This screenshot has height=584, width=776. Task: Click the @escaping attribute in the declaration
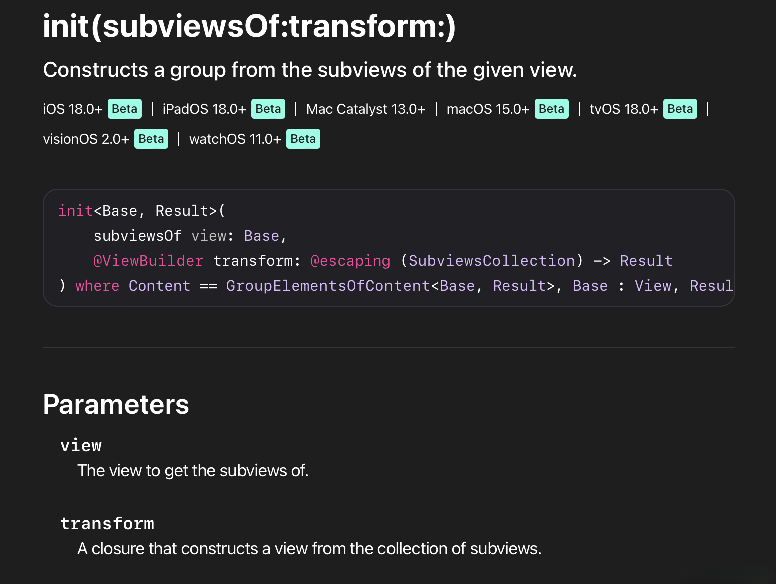(350, 261)
